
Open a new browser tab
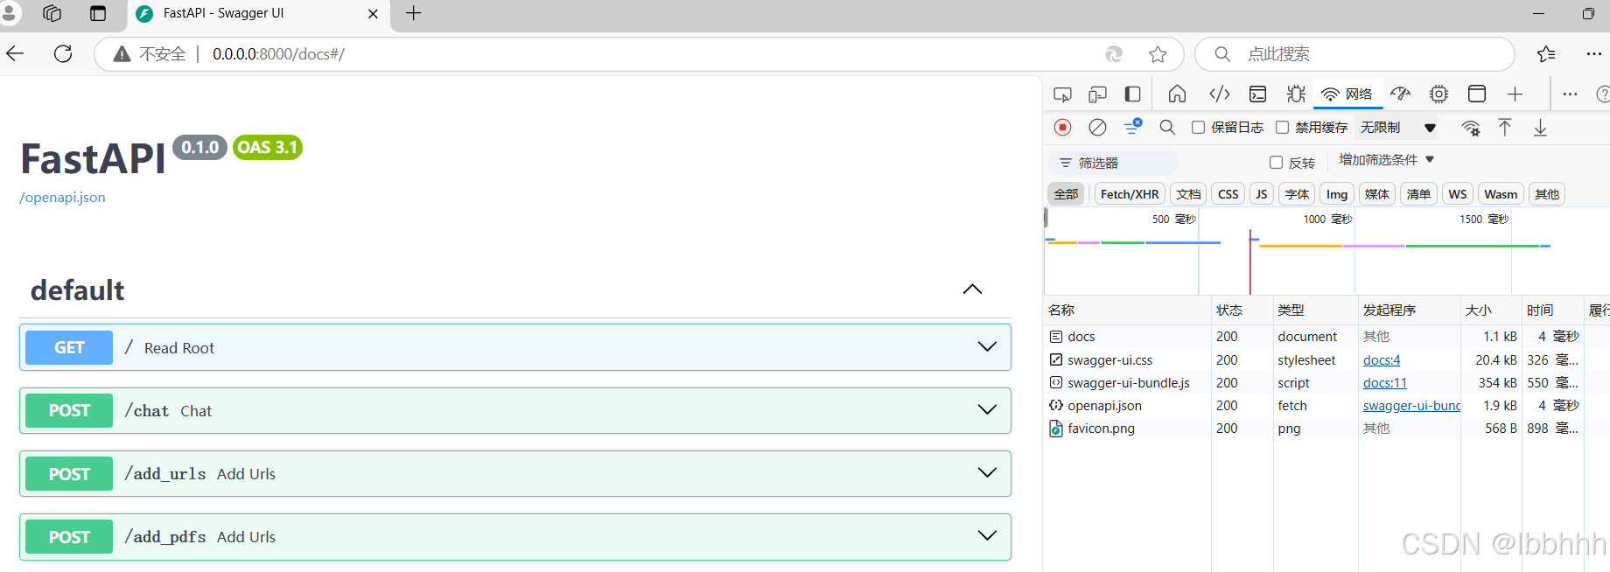click(414, 13)
